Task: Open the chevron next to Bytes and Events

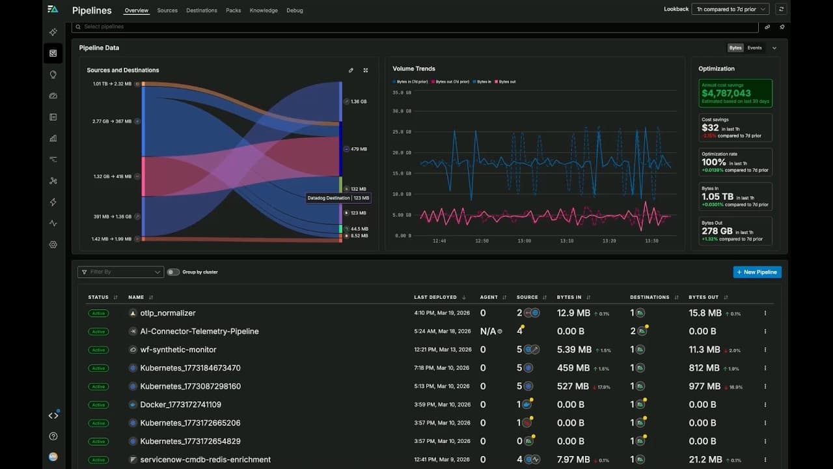Action: (x=774, y=48)
